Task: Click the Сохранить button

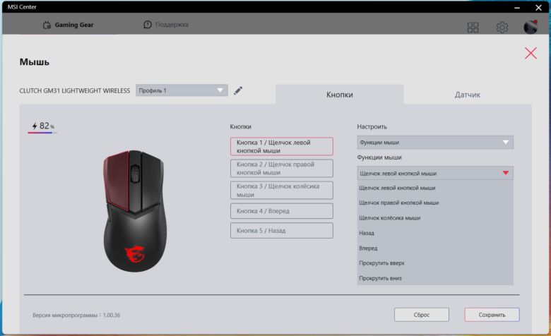Action: 492,315
